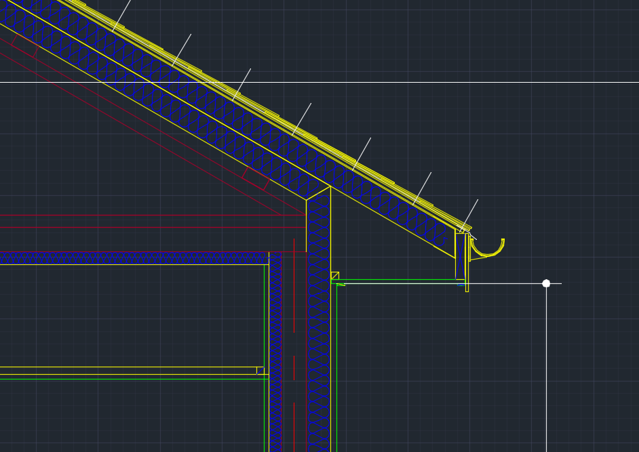This screenshot has width=639, height=452.
Task: Click the inner wall blue insulation hatch
Action: (275, 339)
